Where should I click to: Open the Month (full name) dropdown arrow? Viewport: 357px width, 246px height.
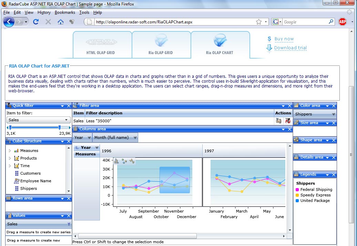[135, 138]
